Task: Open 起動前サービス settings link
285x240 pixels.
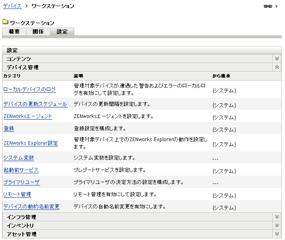Action: point(21,170)
